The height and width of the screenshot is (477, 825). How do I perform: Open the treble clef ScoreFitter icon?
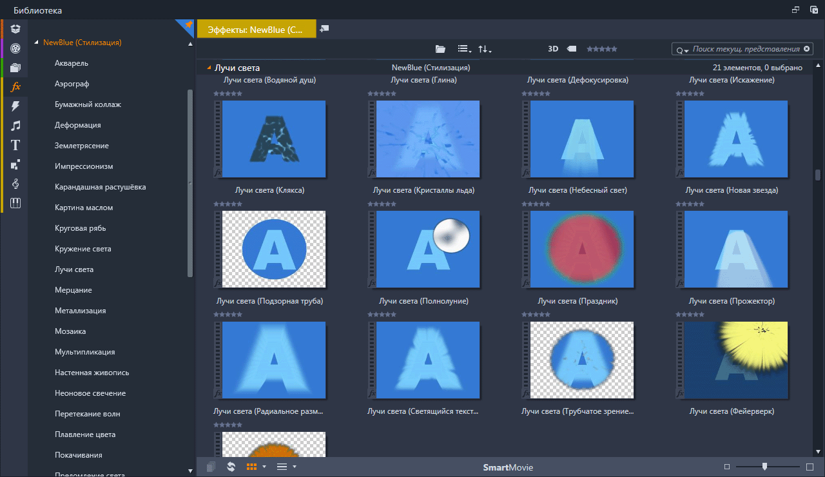coord(15,184)
